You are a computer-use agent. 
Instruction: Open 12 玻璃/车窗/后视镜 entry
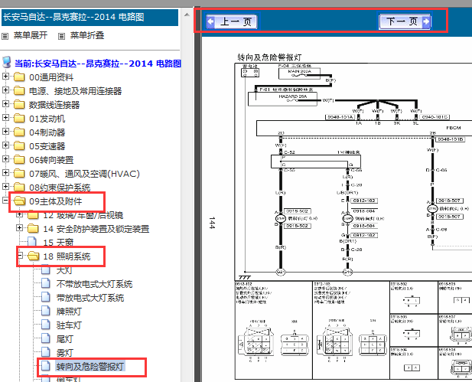[x=83, y=215]
